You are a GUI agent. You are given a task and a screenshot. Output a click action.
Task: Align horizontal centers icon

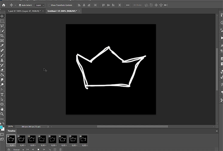click(x=84, y=5)
